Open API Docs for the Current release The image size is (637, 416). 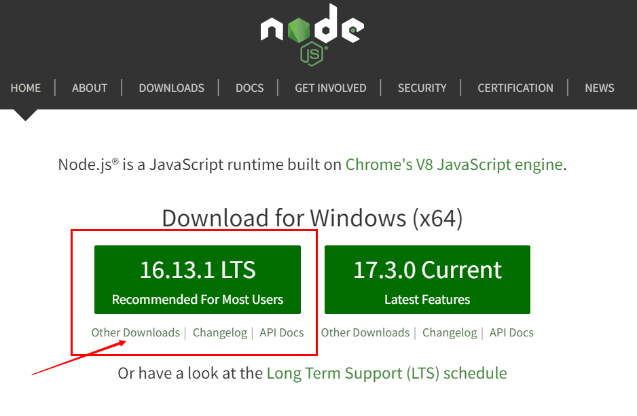tap(511, 332)
